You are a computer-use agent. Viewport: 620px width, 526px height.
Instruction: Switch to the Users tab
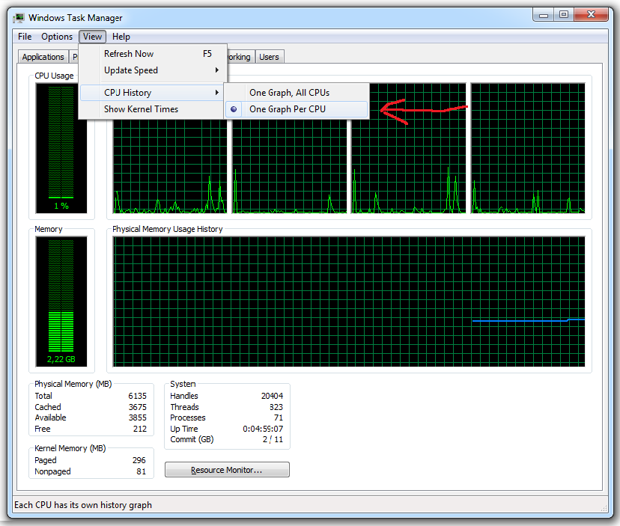pyautogui.click(x=269, y=57)
